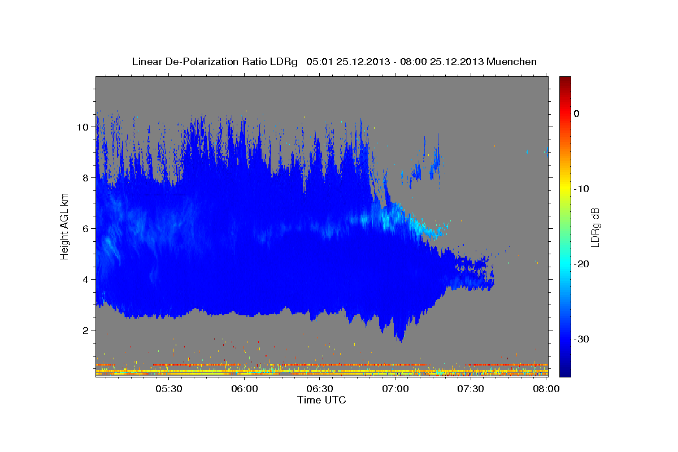The image size is (678, 452).
Task: Click the height tick label 2
Action: (86, 331)
